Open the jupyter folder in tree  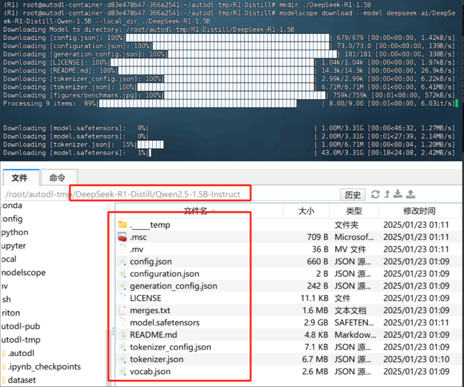(13, 246)
